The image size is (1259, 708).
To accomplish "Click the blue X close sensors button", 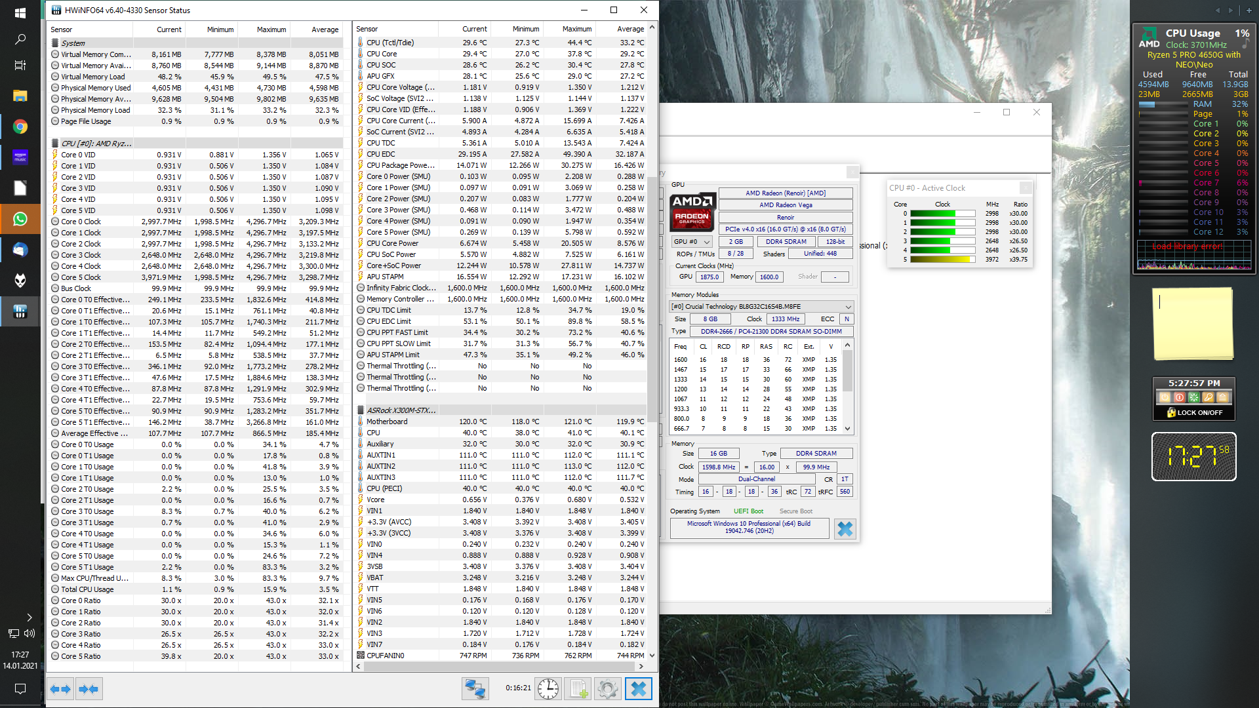I will [x=638, y=689].
